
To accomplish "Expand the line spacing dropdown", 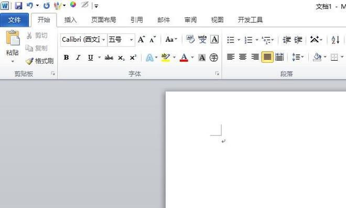I will [x=302, y=57].
